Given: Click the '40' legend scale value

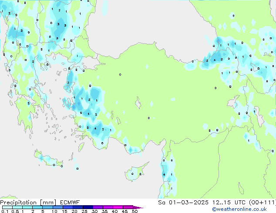Looking at the screenshot, I should pyautogui.click(x=114, y=211).
